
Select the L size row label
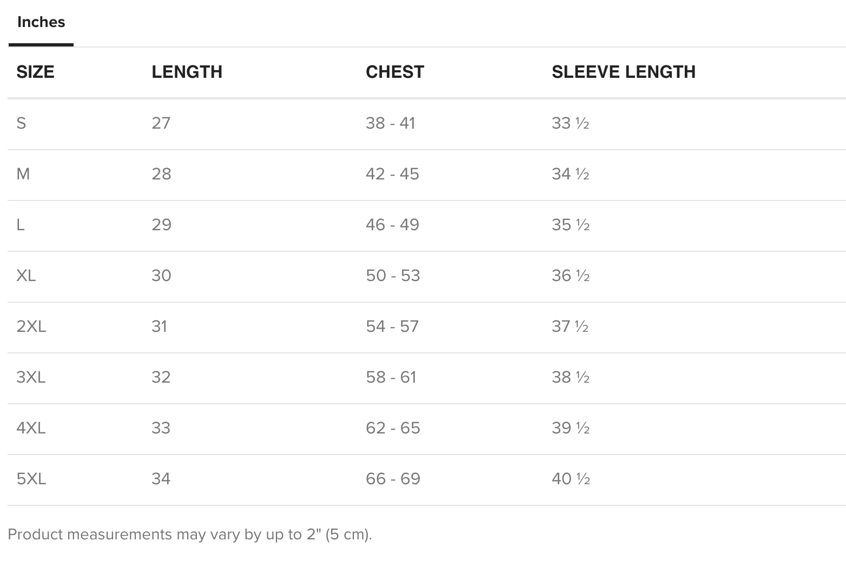tap(21, 225)
